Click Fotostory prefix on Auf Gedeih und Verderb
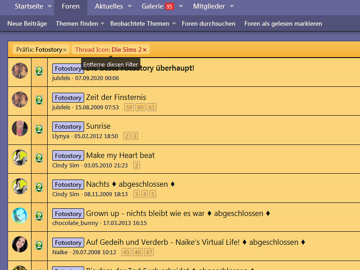This screenshot has height=270, width=360. pos(68,243)
